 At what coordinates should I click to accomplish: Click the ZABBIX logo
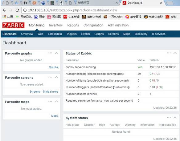pyautogui.click(x=14, y=25)
